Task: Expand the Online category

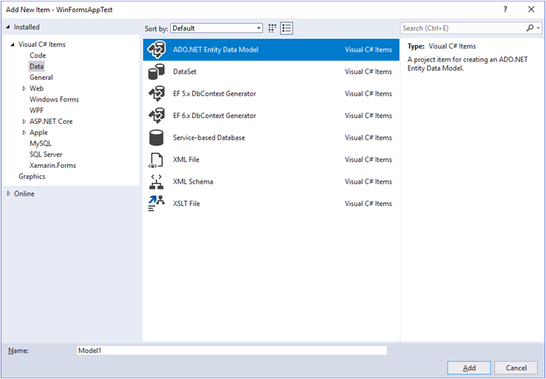Action: tap(9, 194)
